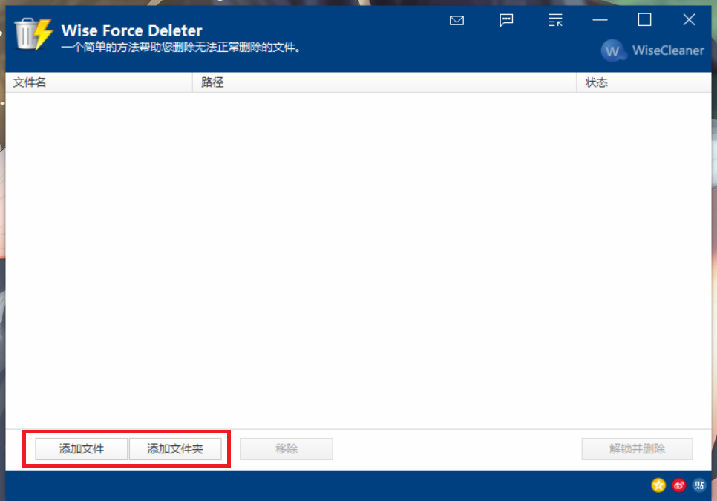Share via the blue Tieba 贴 icon
Viewport: 717px width, 501px height.
pos(698,485)
